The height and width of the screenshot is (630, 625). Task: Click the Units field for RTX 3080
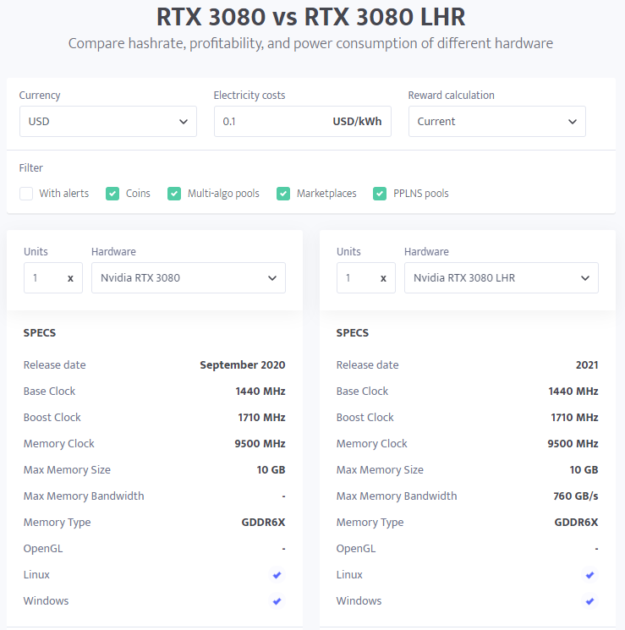tap(53, 278)
